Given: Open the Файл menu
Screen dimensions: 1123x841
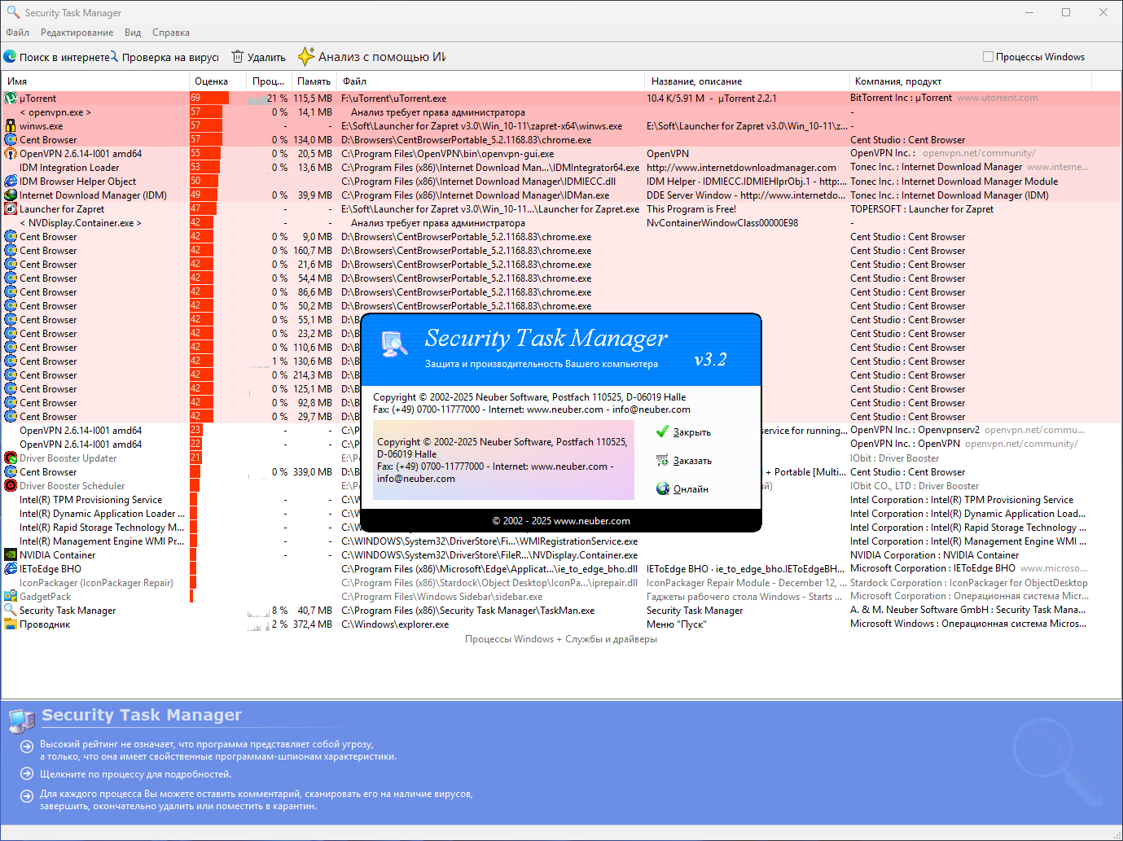Looking at the screenshot, I should tap(17, 33).
